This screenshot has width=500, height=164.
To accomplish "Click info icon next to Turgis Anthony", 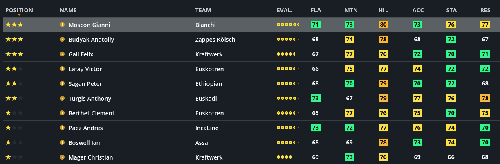I will point(62,99).
